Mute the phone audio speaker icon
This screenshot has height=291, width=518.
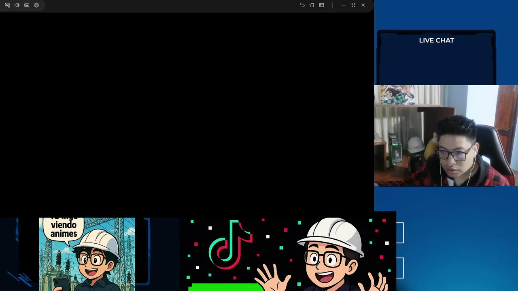pos(17,5)
